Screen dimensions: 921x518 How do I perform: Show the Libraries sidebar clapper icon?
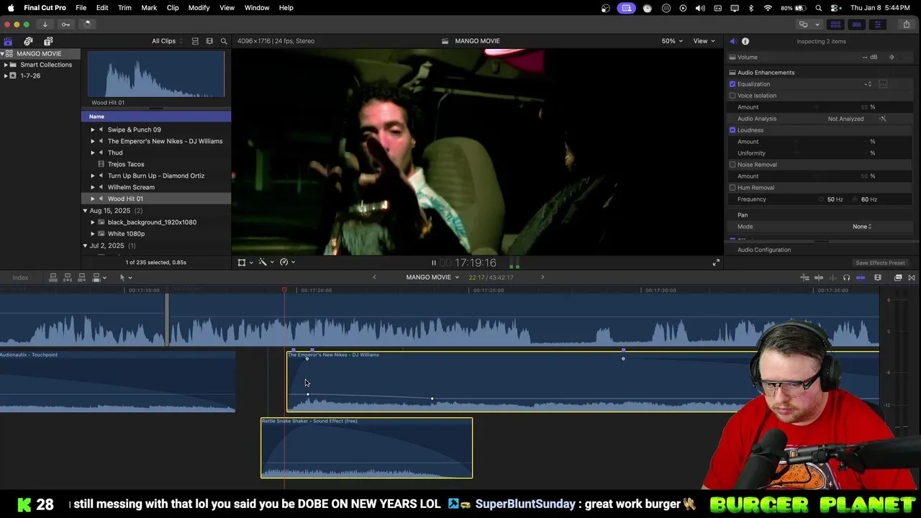(x=8, y=41)
